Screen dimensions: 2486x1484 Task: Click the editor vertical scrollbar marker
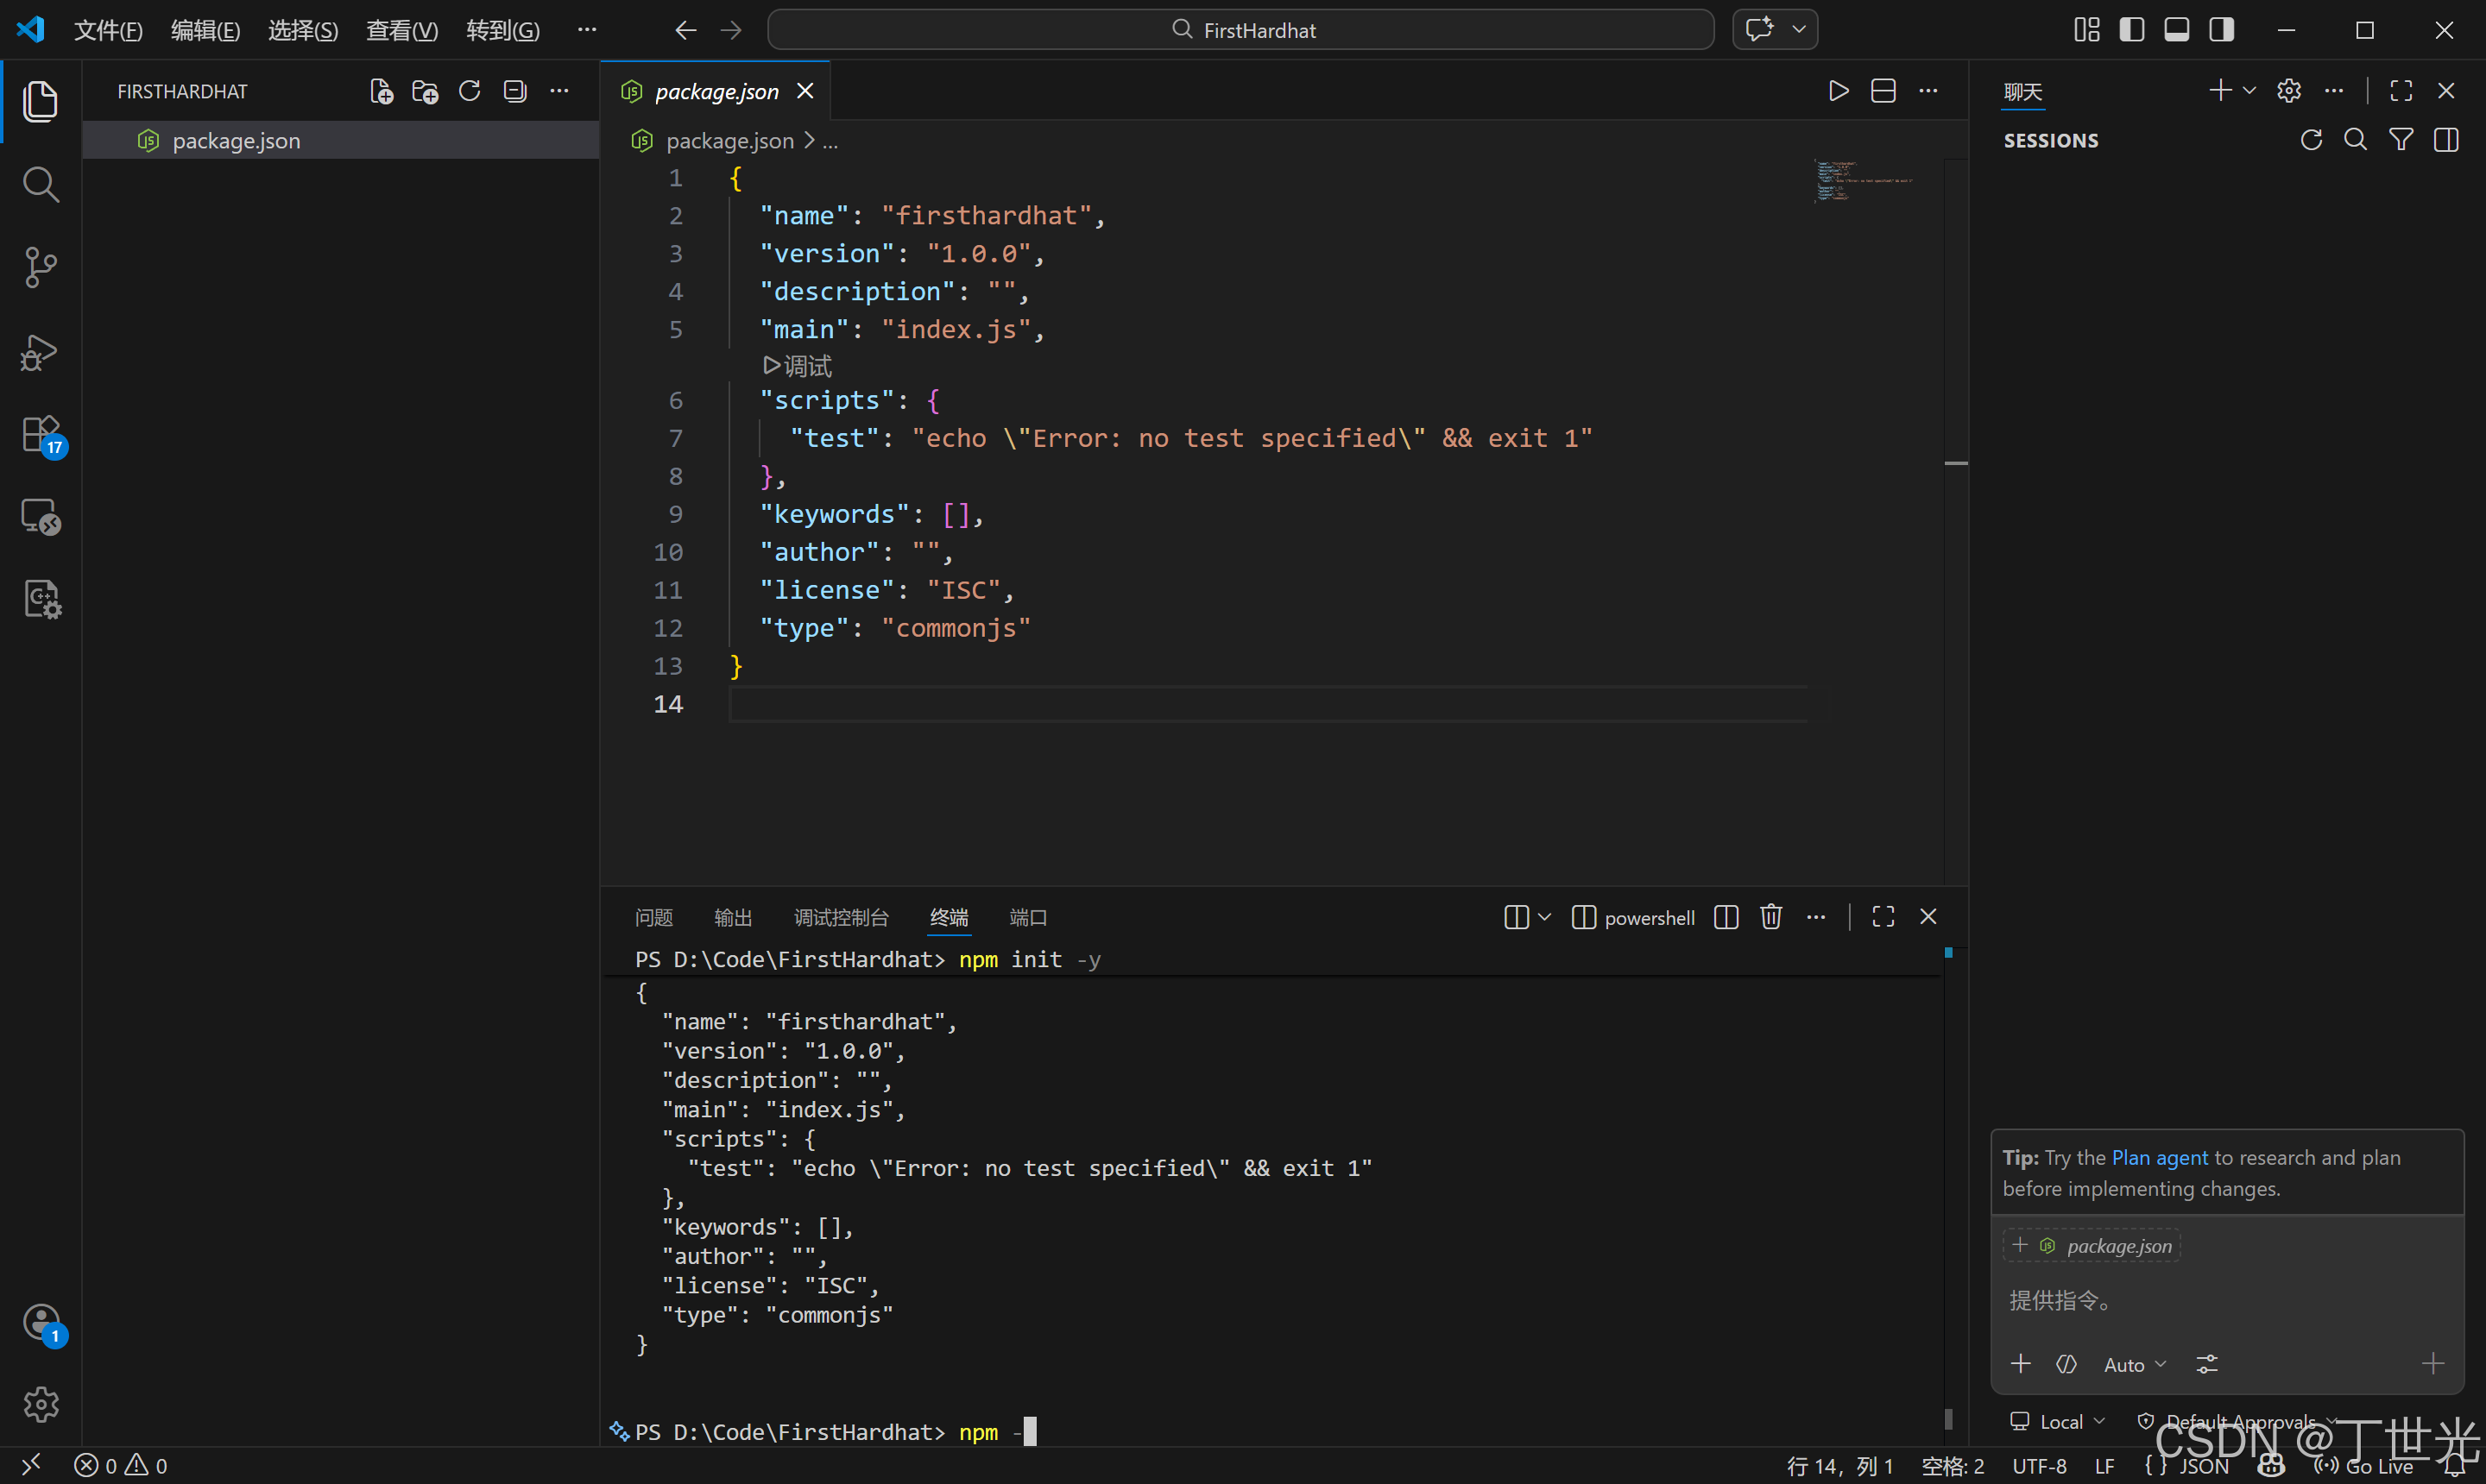point(1956,463)
